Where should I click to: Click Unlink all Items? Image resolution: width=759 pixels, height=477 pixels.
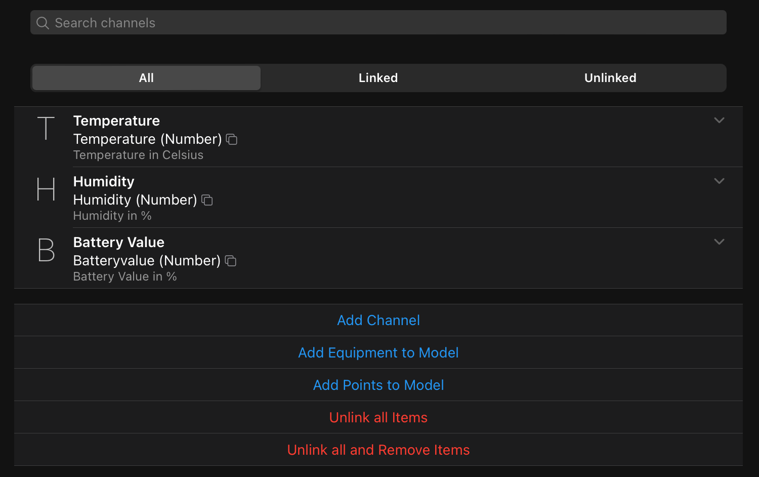pos(378,418)
